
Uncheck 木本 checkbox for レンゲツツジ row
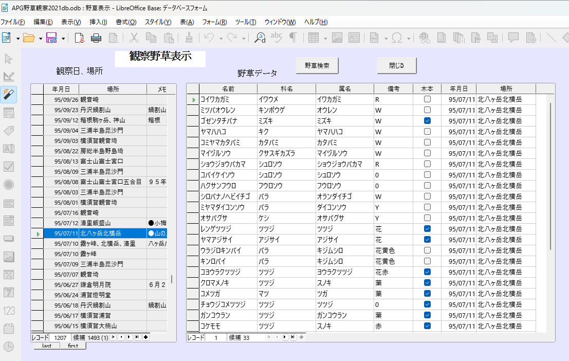click(428, 229)
